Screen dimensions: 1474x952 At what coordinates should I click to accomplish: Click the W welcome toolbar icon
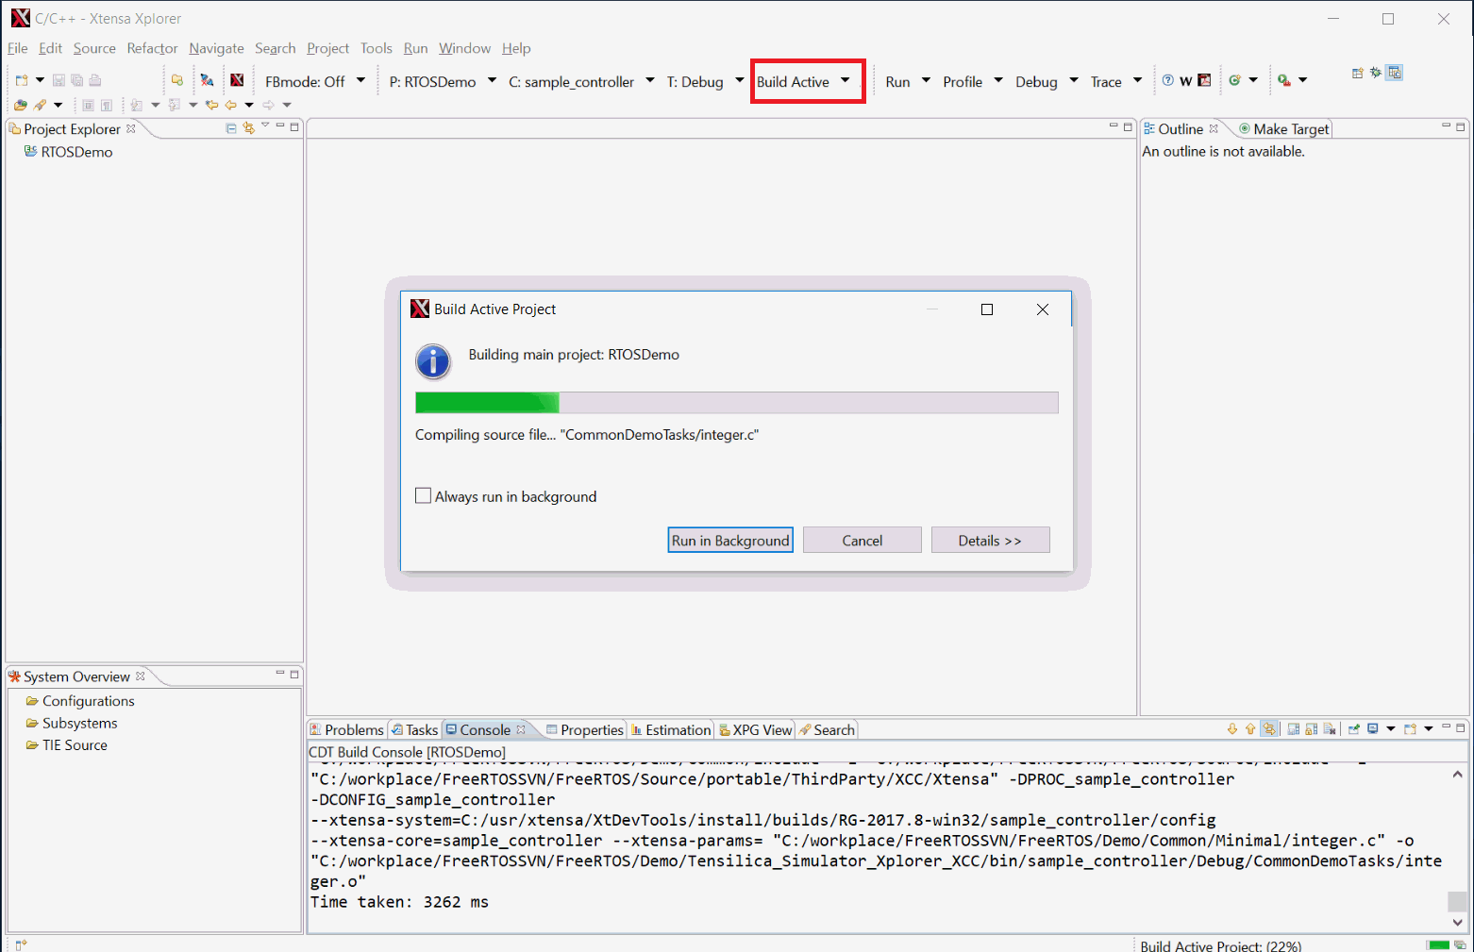click(1185, 81)
